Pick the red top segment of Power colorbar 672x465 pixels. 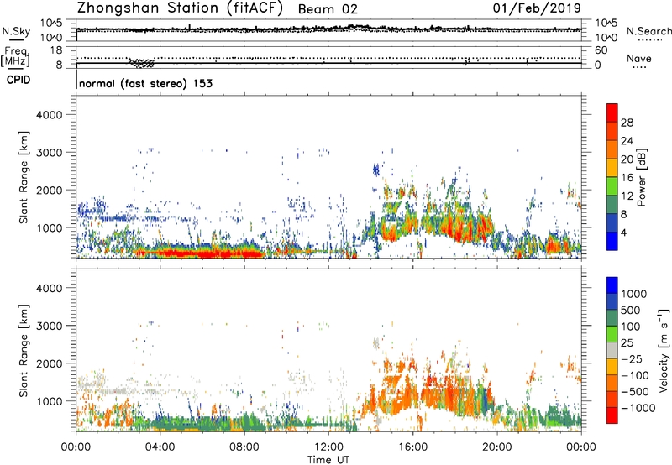[612, 113]
